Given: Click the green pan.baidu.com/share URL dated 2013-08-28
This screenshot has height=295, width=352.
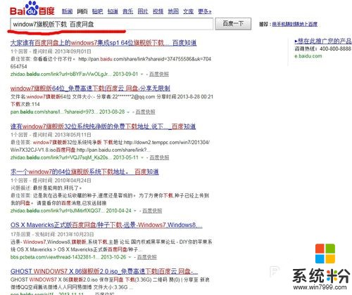Looking at the screenshot, I should (x=68, y=112).
